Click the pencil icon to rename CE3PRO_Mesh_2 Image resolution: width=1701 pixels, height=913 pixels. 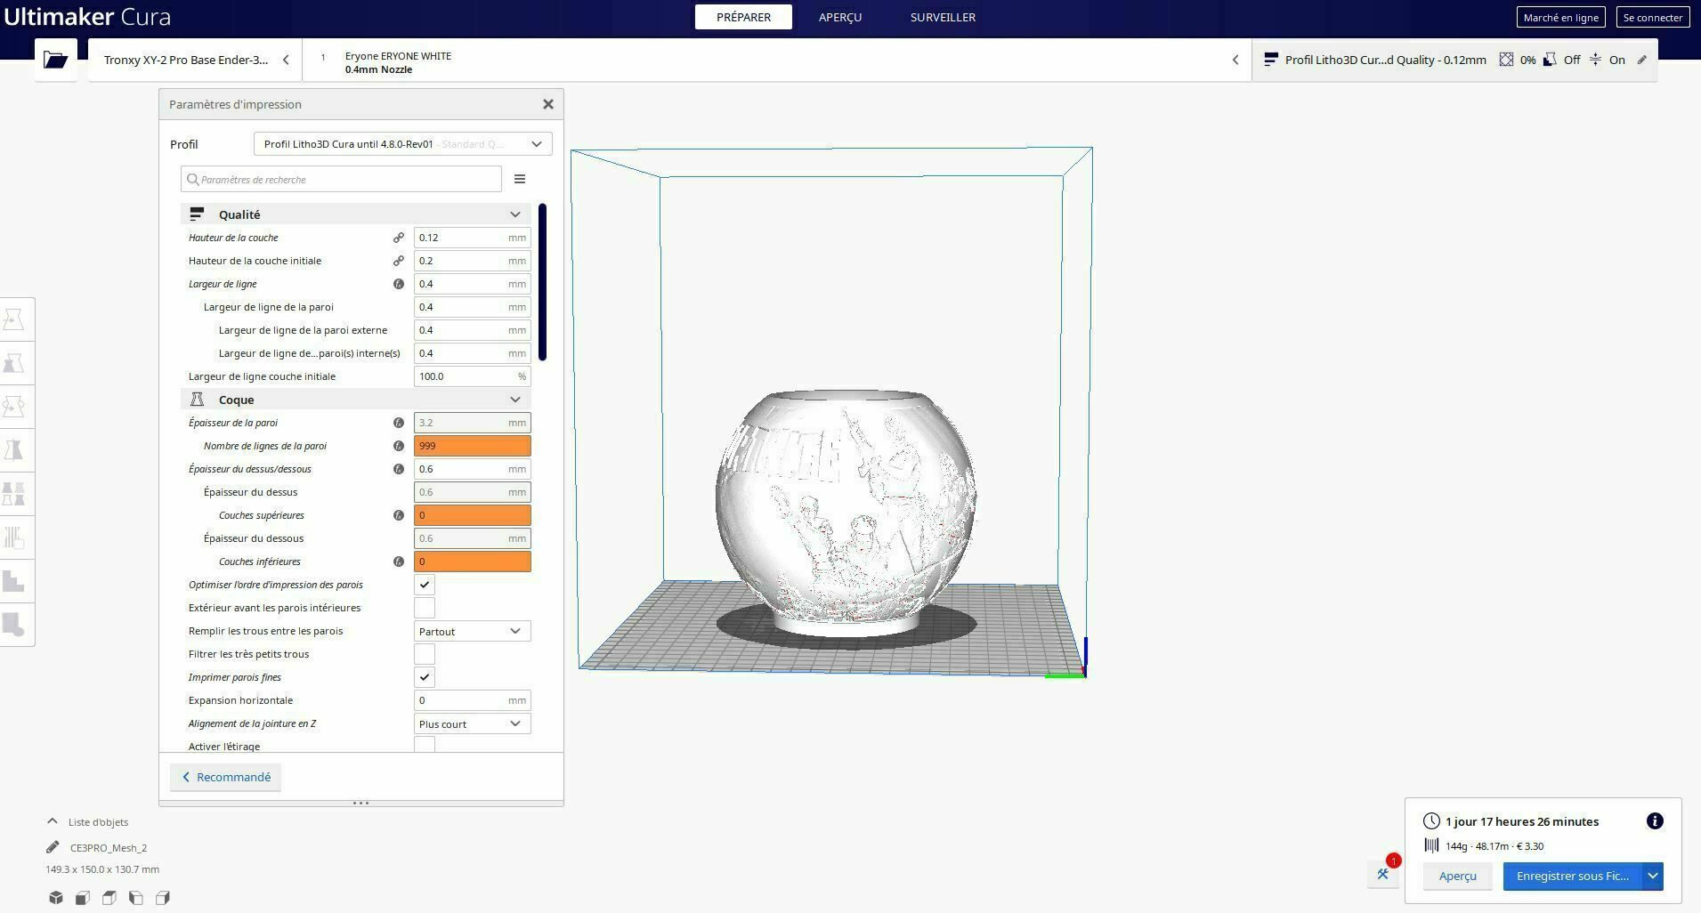click(x=53, y=847)
